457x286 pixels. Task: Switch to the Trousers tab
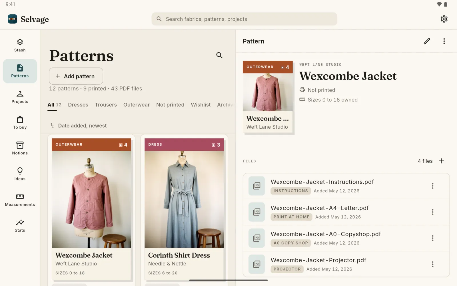coord(106,105)
